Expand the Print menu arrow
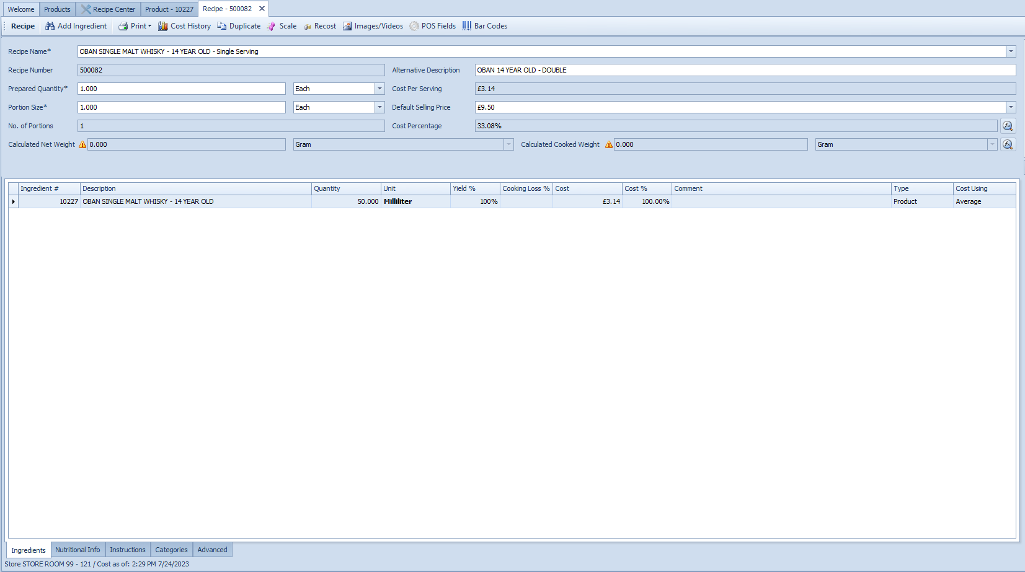This screenshot has width=1025, height=572. [x=149, y=26]
